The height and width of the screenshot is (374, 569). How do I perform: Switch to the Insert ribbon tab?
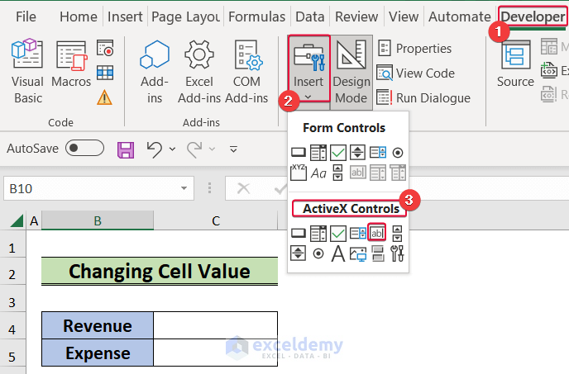point(125,17)
